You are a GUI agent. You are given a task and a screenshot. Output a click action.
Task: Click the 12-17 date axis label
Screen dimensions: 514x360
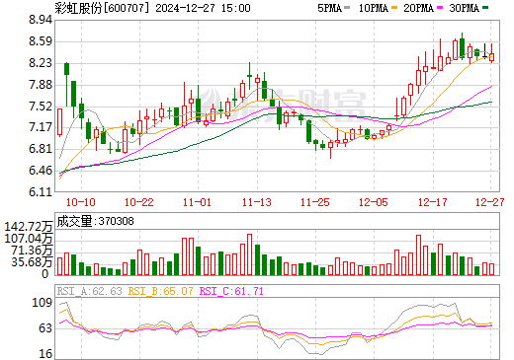pyautogui.click(x=433, y=202)
